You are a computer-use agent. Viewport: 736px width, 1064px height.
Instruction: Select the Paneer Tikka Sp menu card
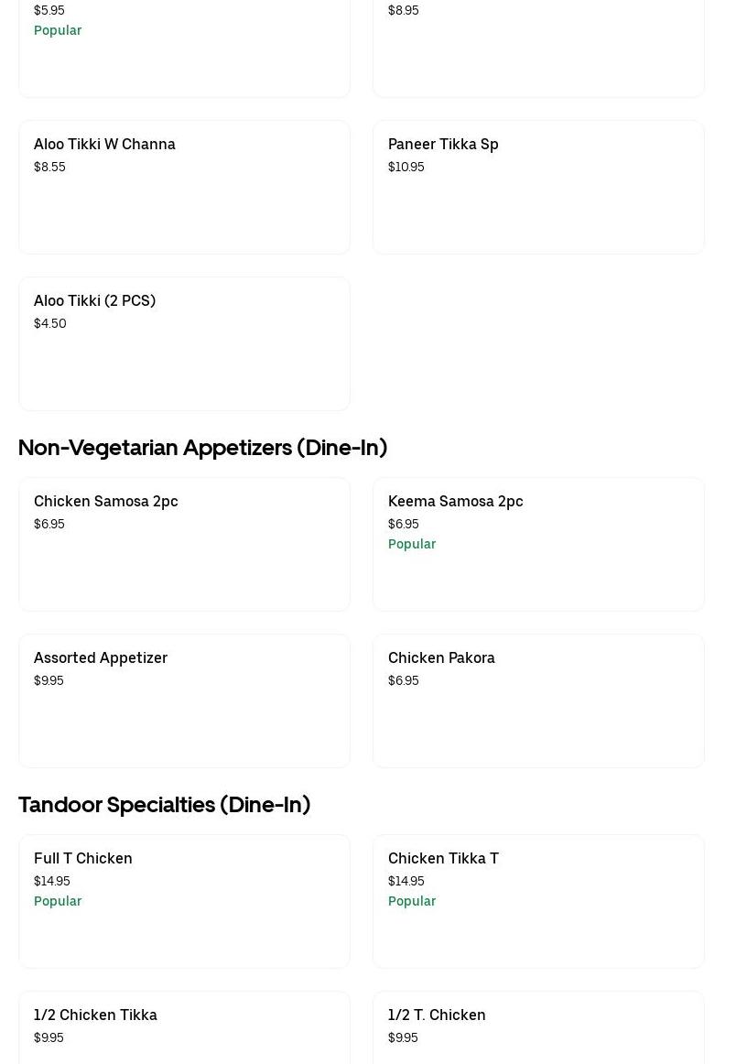538,187
